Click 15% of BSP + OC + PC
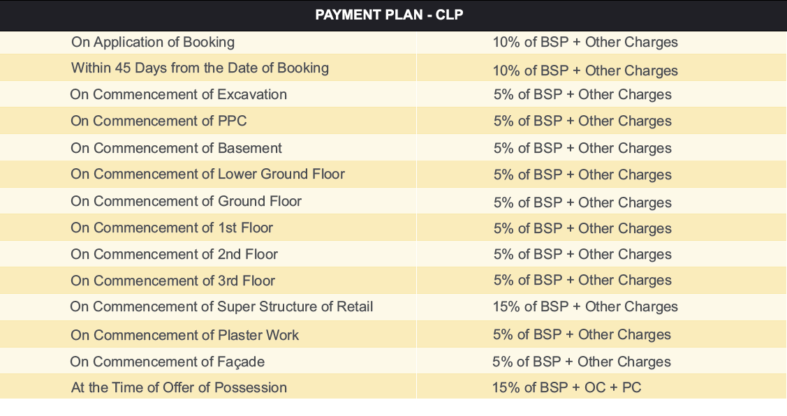This screenshot has height=416, width=787. tap(566, 387)
